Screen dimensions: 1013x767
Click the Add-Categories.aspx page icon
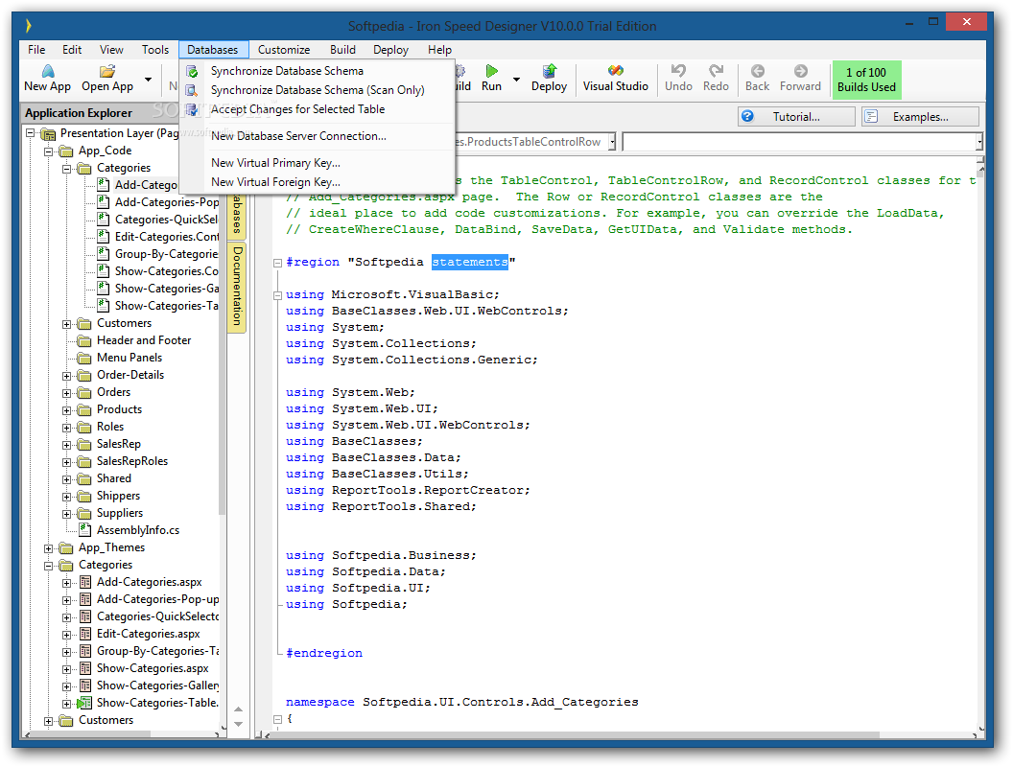click(84, 582)
